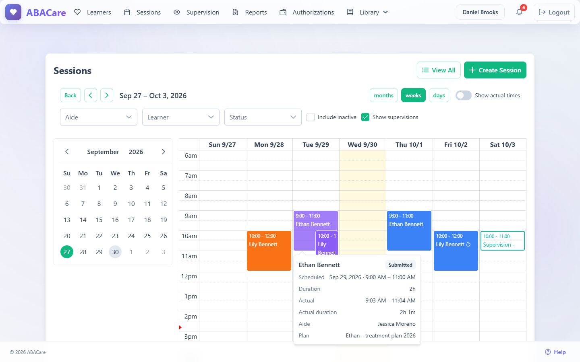Select September 15 in mini calendar
The height and width of the screenshot is (362, 580).
[x=99, y=220]
